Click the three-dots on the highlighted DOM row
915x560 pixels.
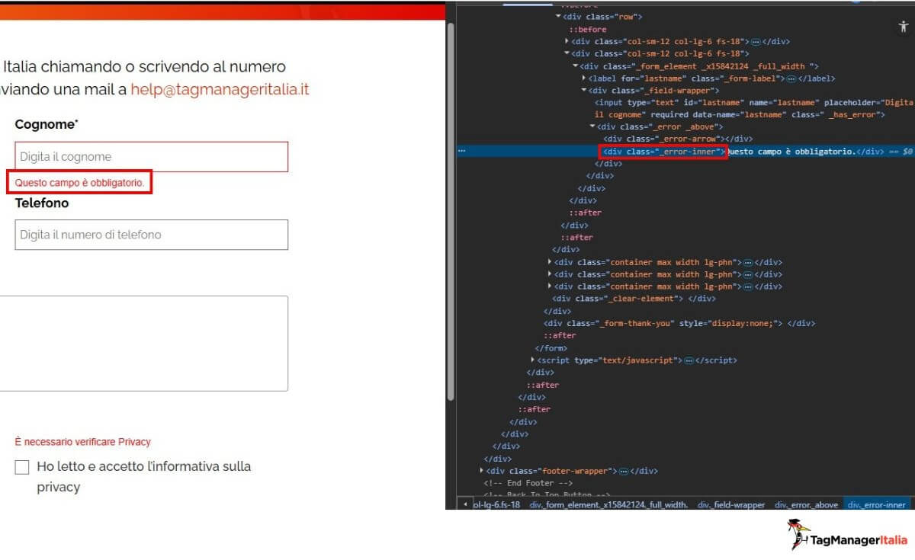tap(461, 152)
